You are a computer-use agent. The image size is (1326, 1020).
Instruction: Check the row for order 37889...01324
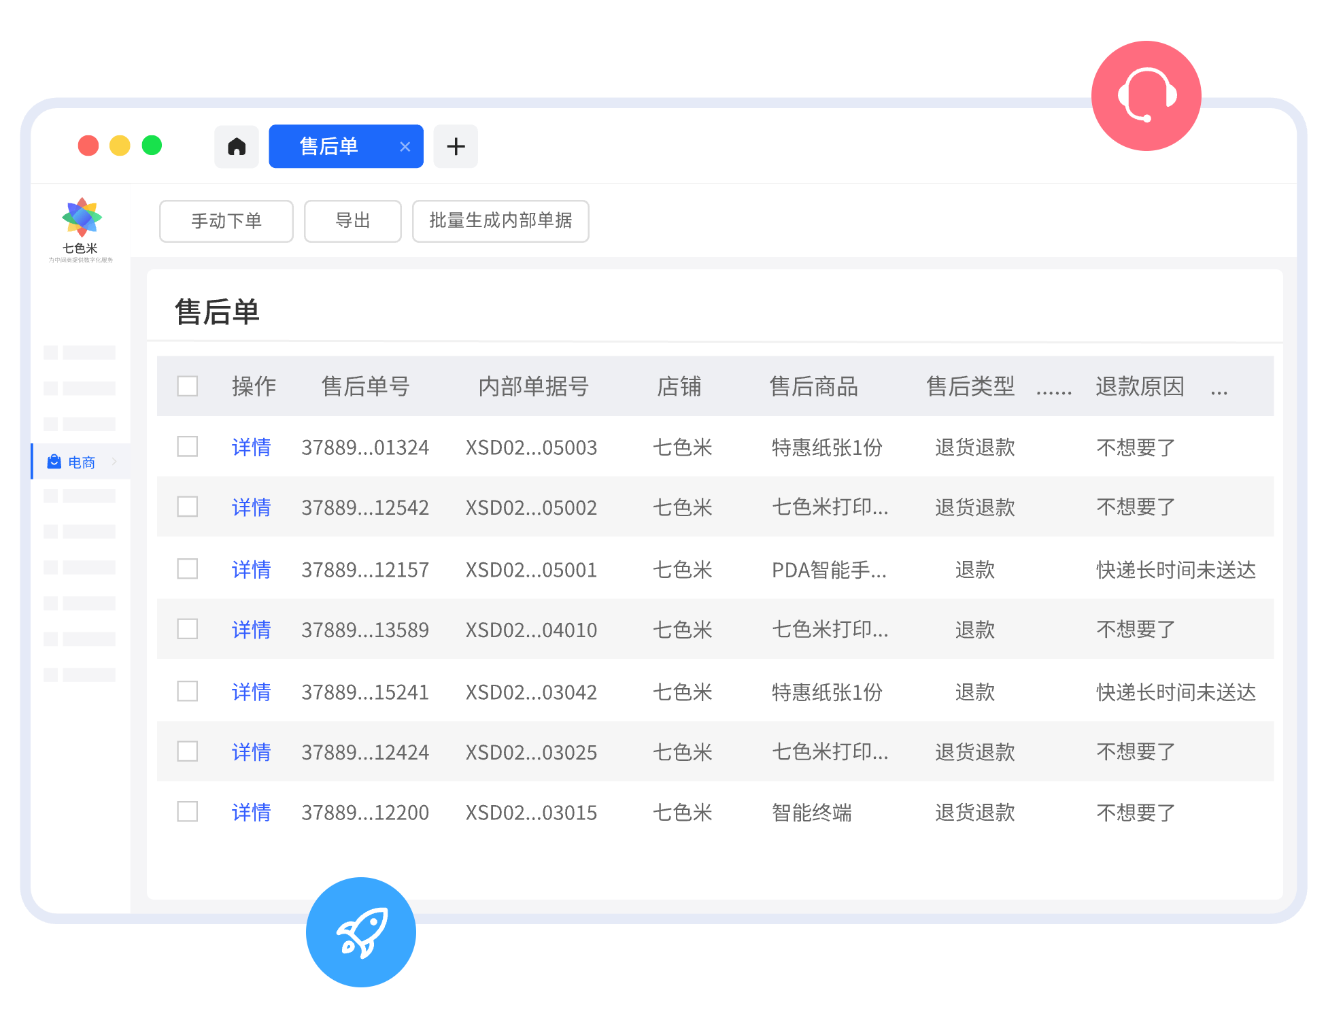coord(188,447)
